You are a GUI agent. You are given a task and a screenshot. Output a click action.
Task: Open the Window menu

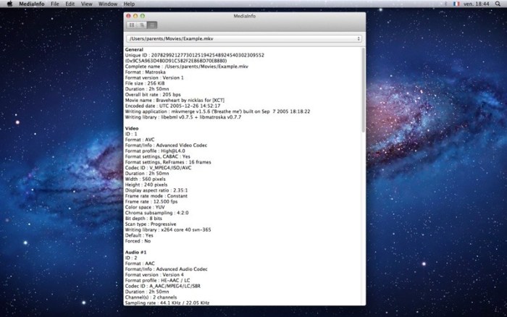108,4
